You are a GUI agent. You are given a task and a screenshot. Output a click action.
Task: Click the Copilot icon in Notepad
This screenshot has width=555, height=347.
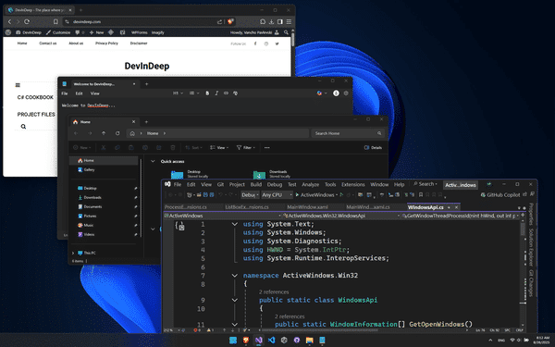(320, 93)
